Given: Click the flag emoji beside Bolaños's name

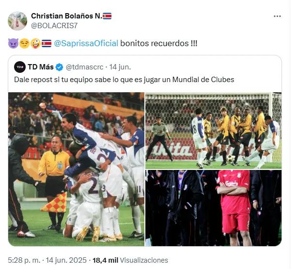Looking at the screenshot, I should click(107, 16).
